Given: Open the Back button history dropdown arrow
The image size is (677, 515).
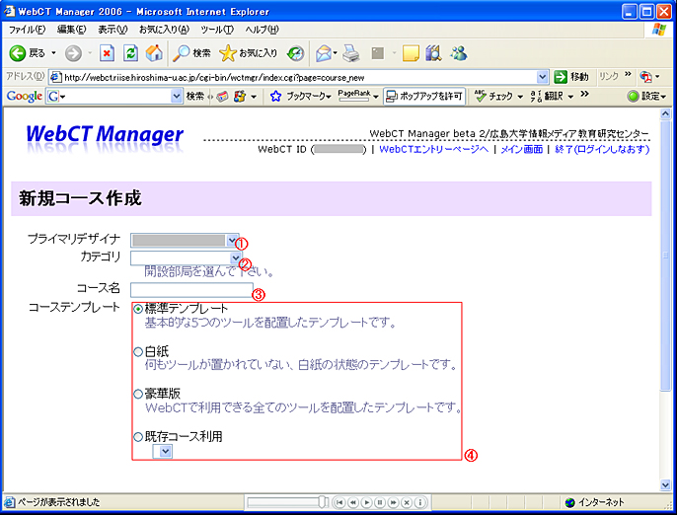Looking at the screenshot, I should tap(54, 53).
